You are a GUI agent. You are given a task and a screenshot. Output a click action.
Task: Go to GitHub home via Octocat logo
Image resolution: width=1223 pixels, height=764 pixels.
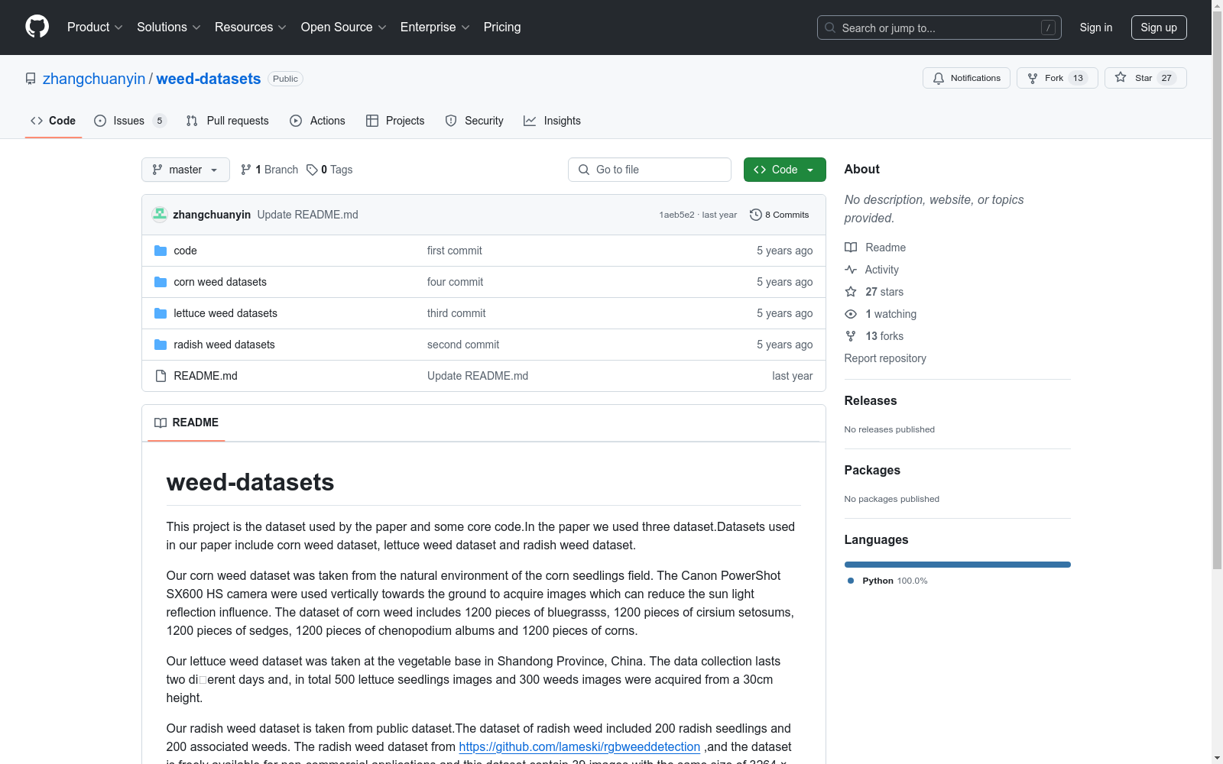pyautogui.click(x=37, y=27)
